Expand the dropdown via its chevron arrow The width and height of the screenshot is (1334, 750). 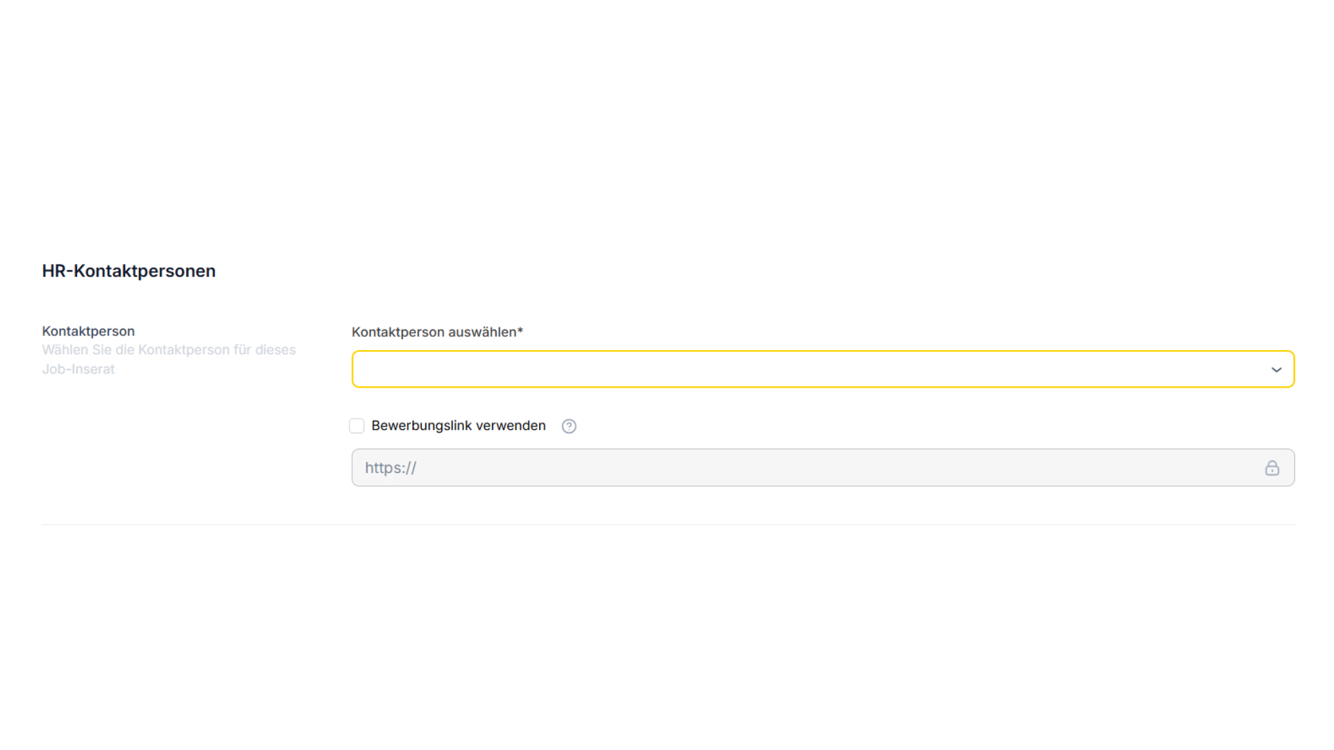[1276, 369]
